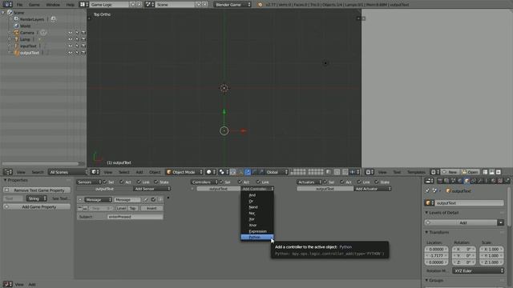Viewport: 513px width, 288px height.
Task: Select the Xnor controller option
Action: 256,225
